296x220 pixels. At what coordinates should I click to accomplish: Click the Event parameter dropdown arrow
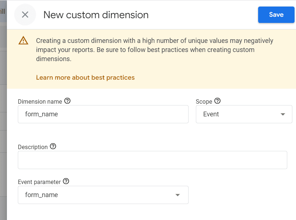(178, 195)
